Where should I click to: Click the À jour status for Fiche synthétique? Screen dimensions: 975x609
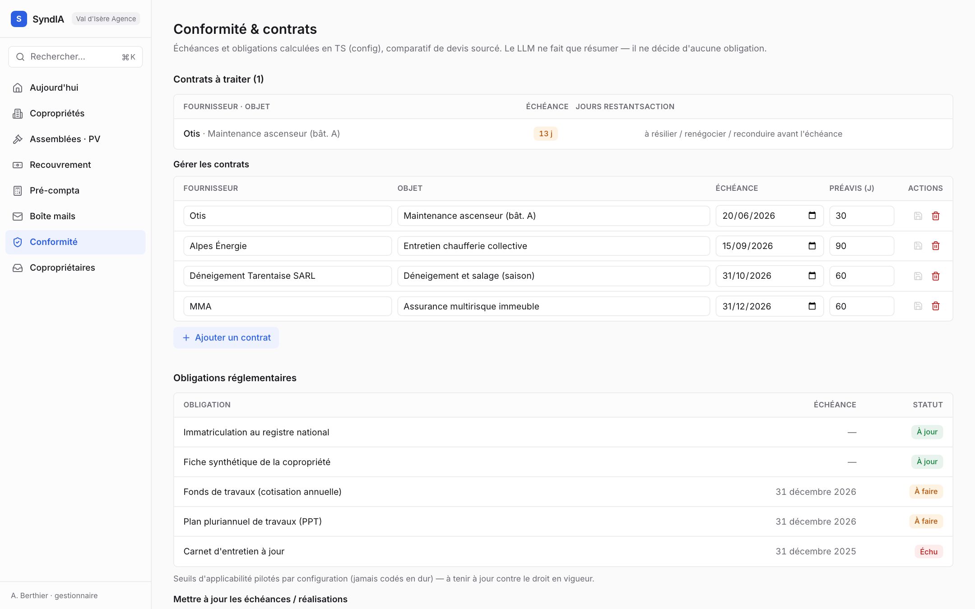click(x=927, y=461)
